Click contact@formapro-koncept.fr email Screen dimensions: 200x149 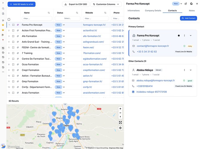pyautogui.click(x=153, y=46)
